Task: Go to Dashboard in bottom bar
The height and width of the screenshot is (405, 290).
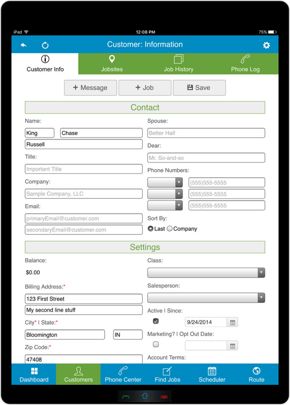Action: tap(34, 374)
